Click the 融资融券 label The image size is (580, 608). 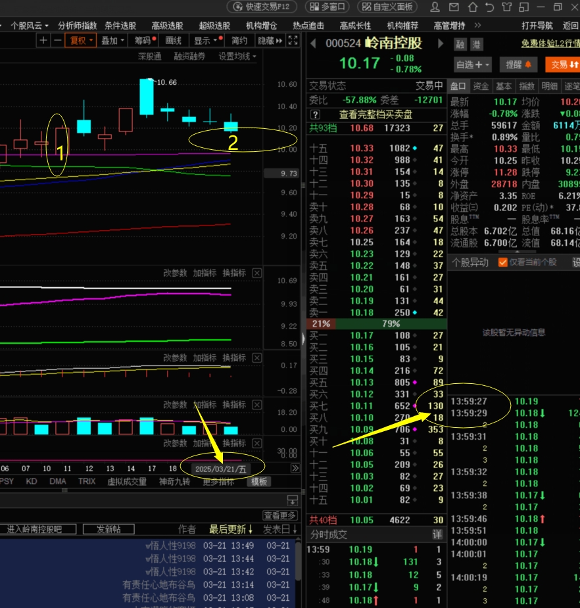coord(189,57)
